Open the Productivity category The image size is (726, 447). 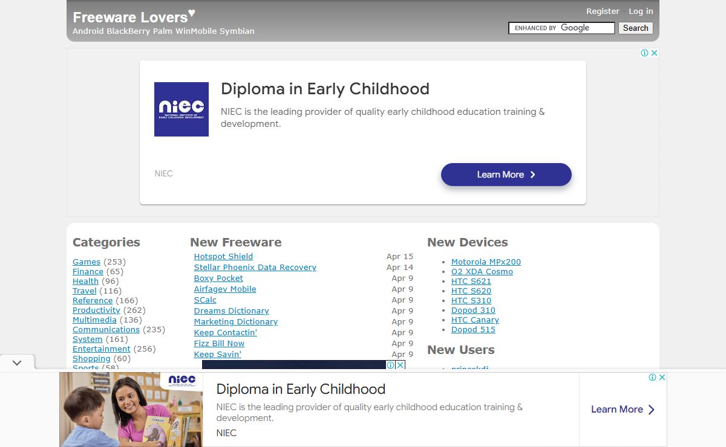(96, 310)
